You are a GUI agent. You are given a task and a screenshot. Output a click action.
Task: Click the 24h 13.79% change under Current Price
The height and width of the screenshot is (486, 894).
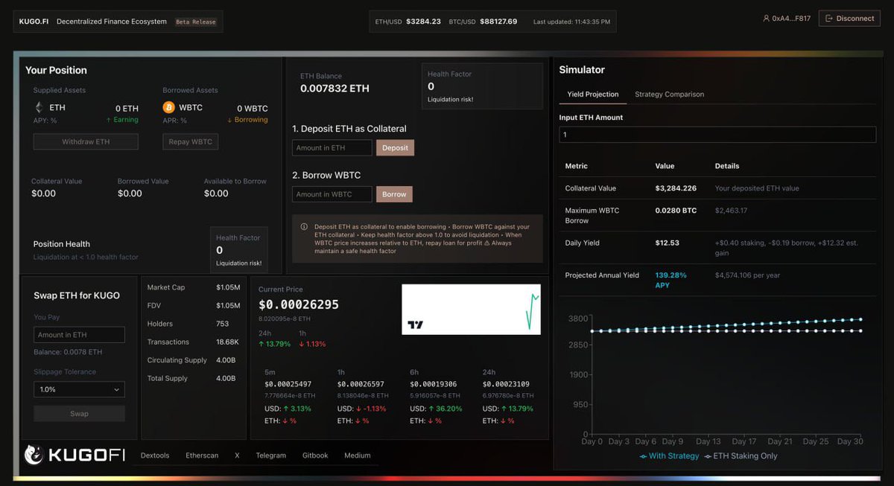pyautogui.click(x=275, y=344)
